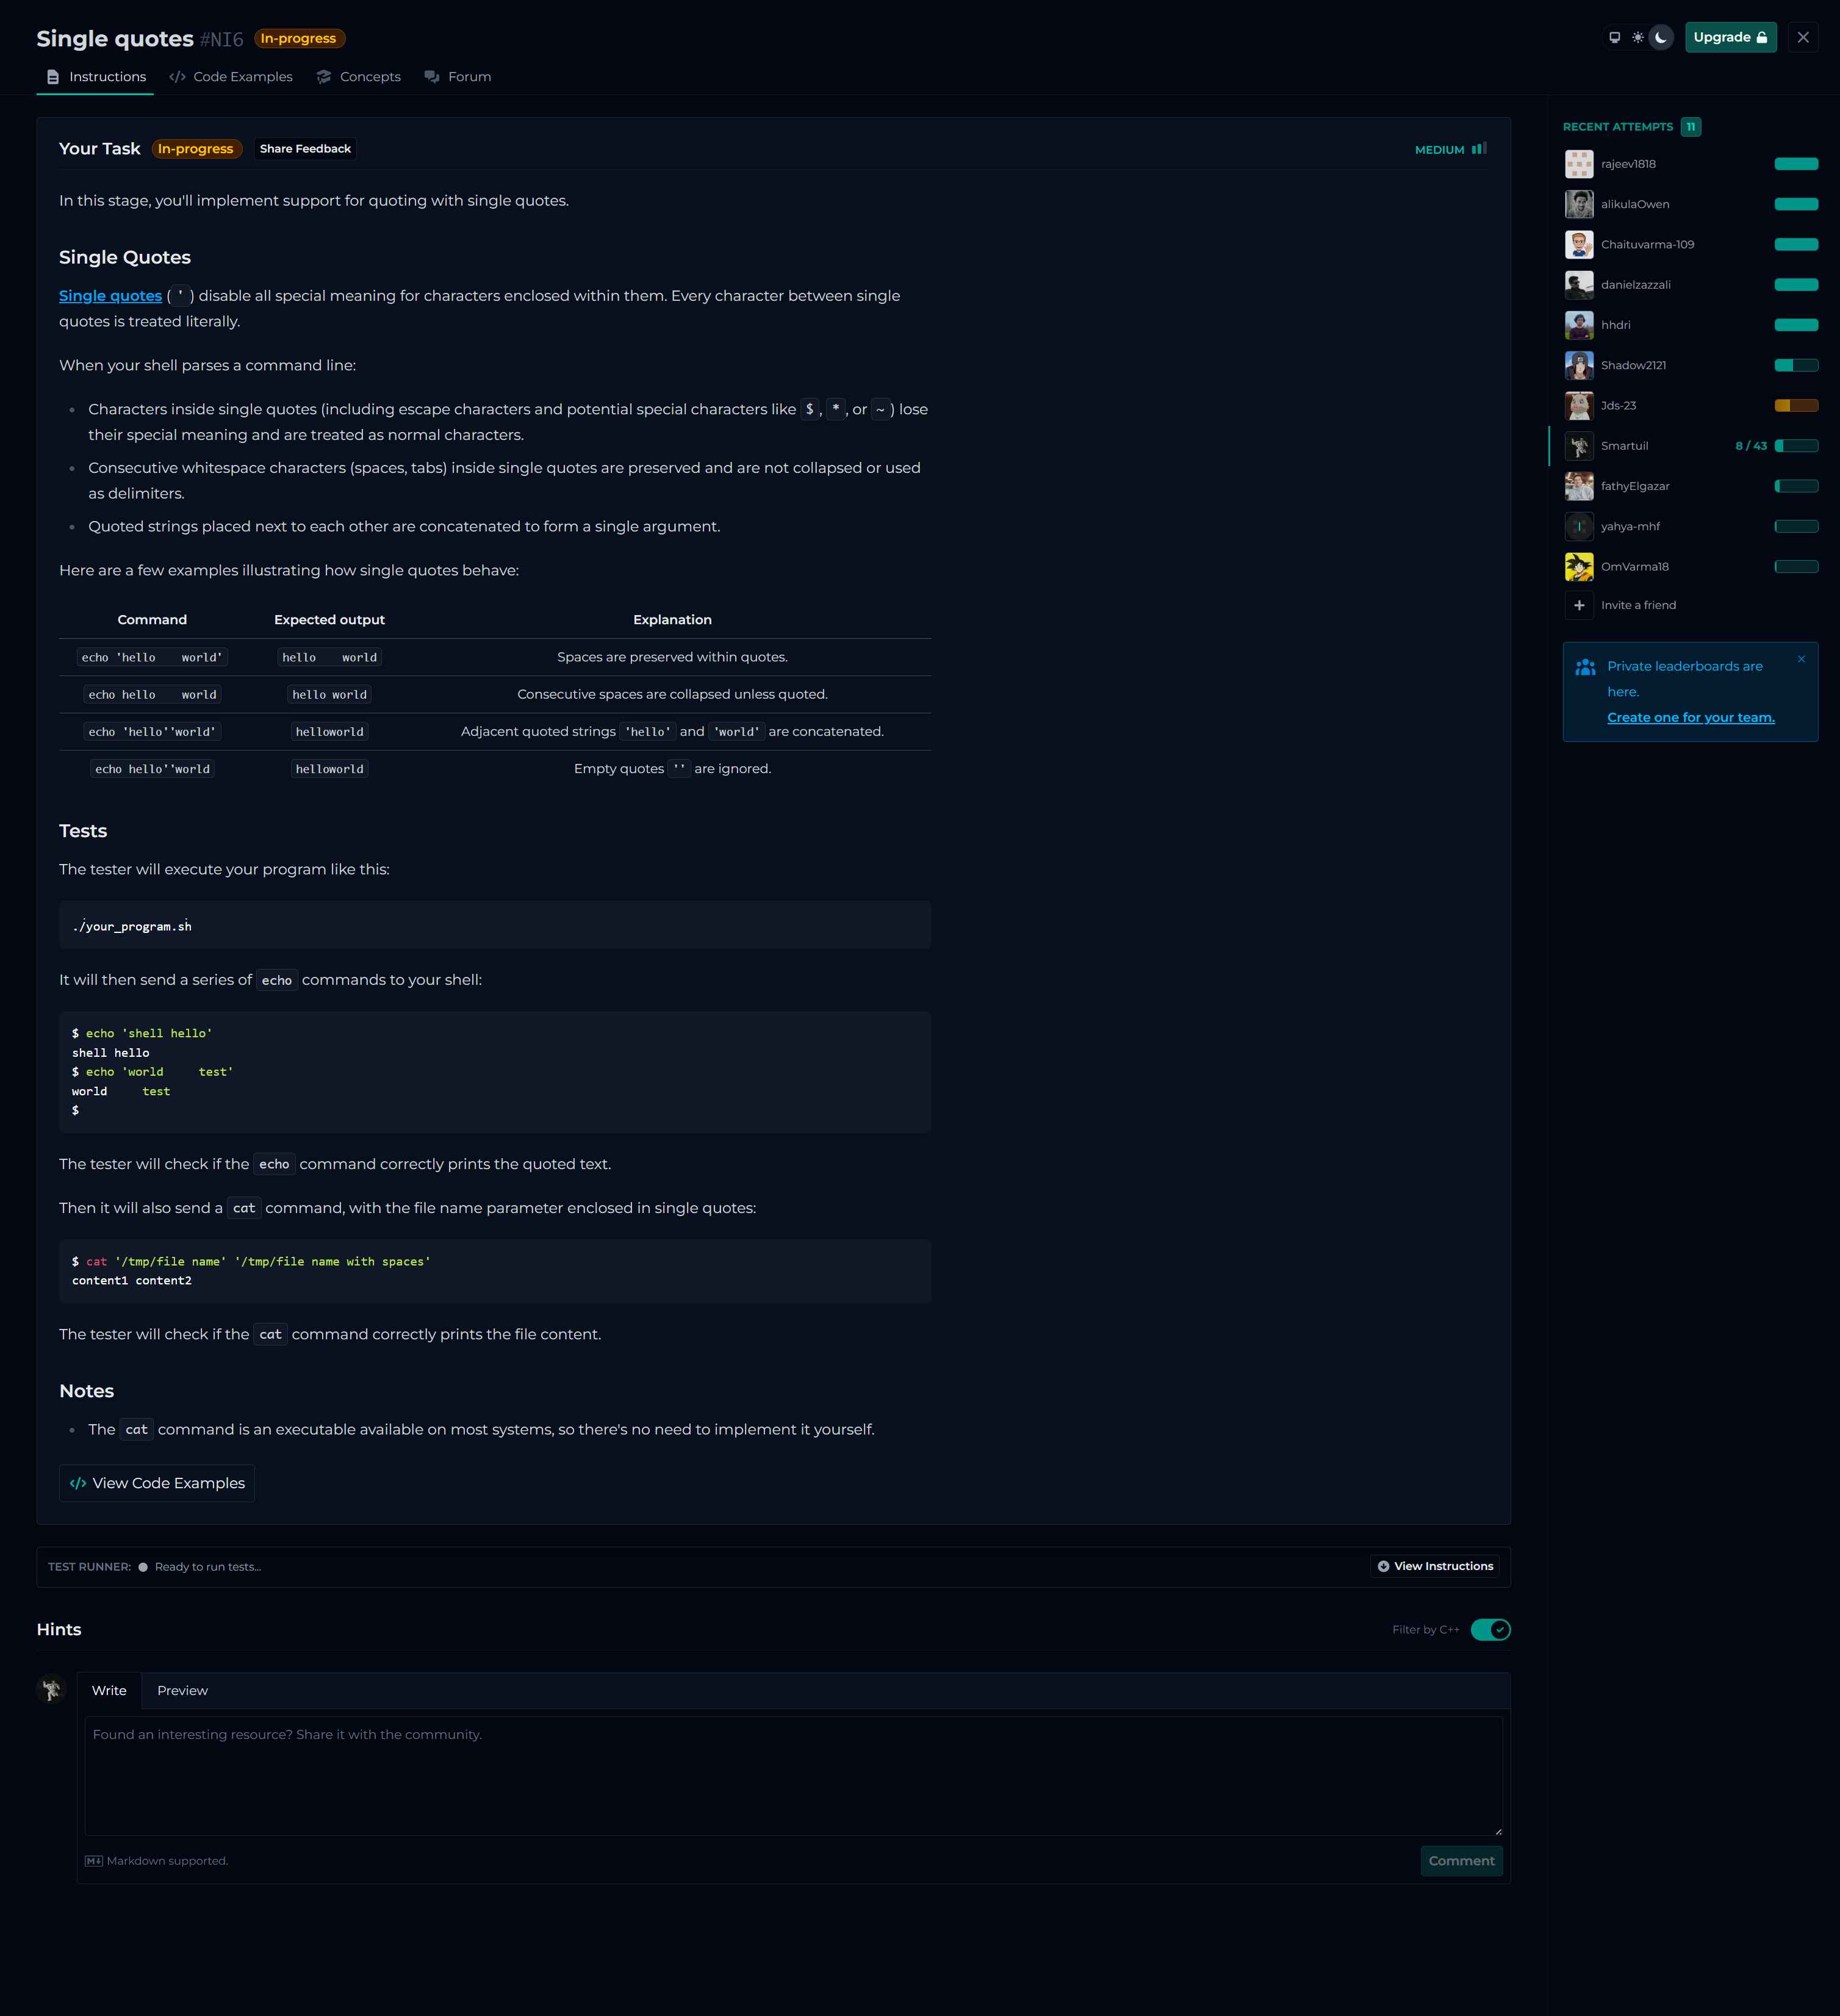Image resolution: width=1840 pixels, height=2016 pixels.
Task: Click the Medium difficulty bars icon
Action: pos(1478,149)
